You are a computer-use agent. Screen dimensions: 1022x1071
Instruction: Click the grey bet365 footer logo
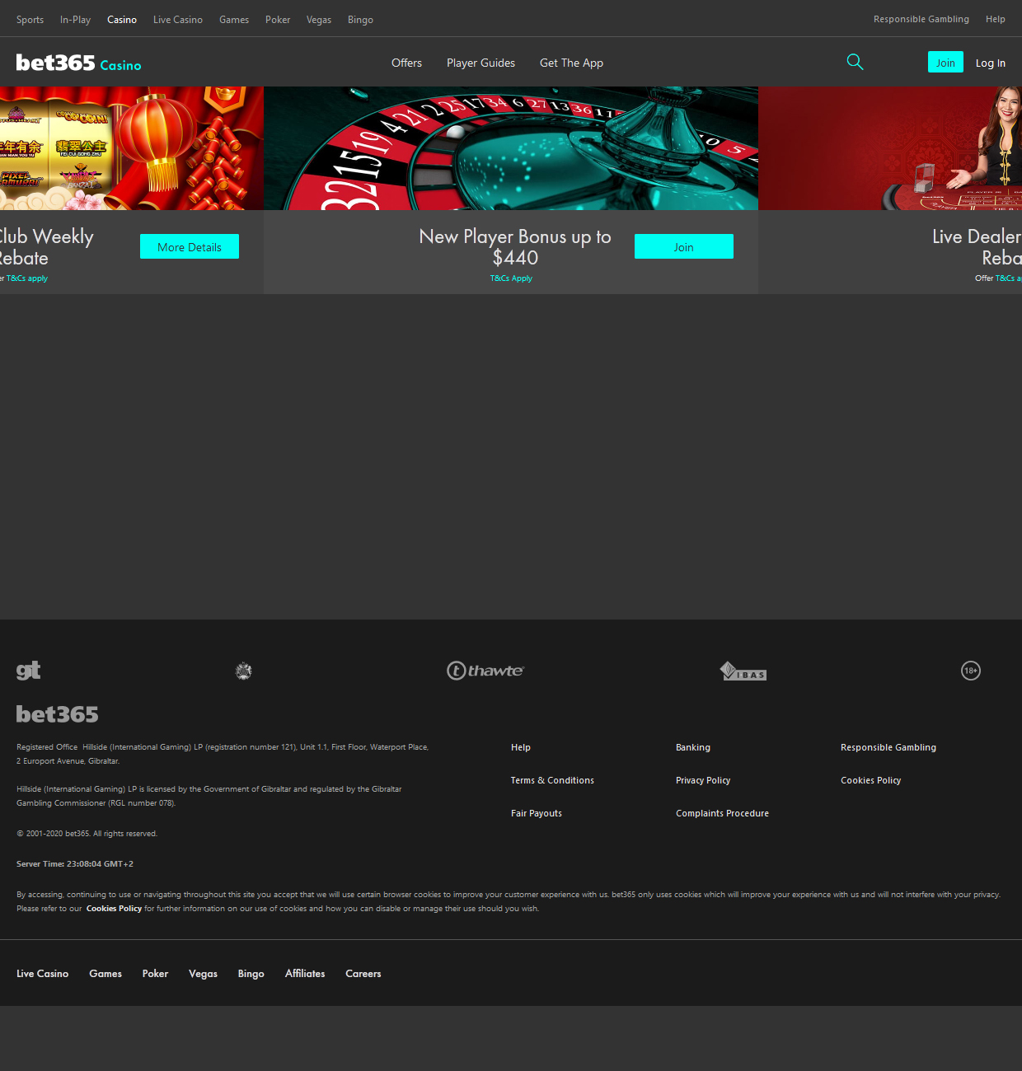click(58, 714)
